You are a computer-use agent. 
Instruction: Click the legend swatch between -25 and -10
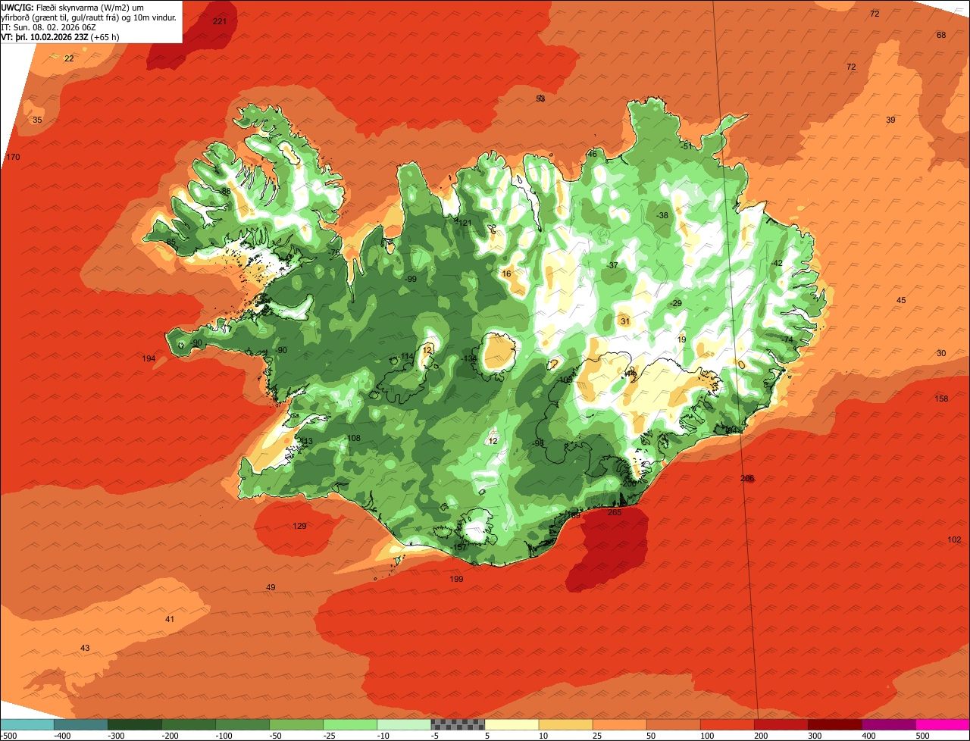point(350,724)
